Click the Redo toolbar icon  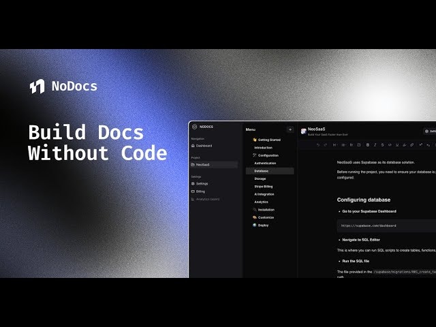point(326,145)
